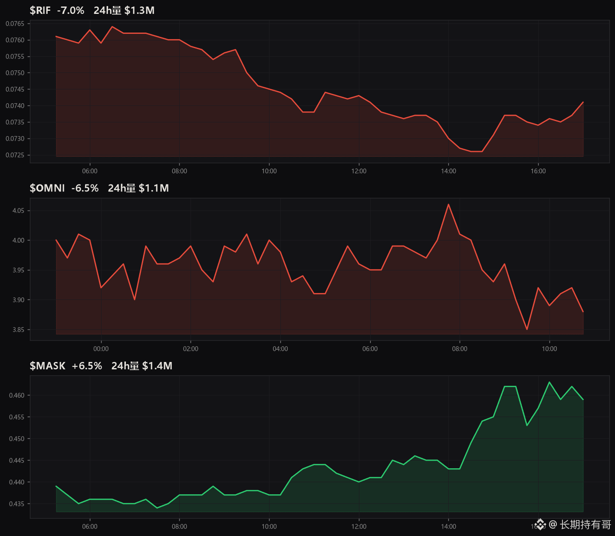Click the 0.460 y-axis label
The image size is (615, 536).
click(17, 395)
